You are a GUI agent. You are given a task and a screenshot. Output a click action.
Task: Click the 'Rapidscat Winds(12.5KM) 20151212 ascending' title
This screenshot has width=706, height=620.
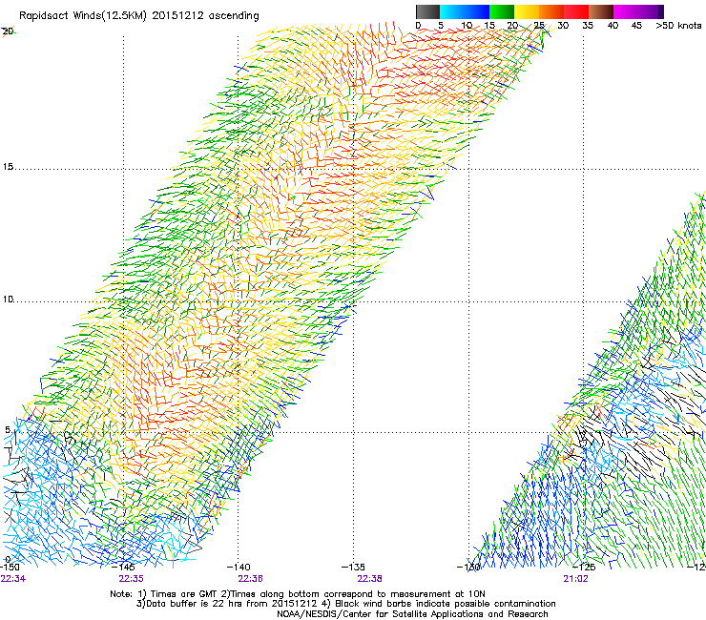[x=139, y=16]
